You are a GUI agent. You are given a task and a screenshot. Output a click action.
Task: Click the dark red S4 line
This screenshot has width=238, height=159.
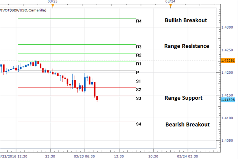[x=77, y=122]
